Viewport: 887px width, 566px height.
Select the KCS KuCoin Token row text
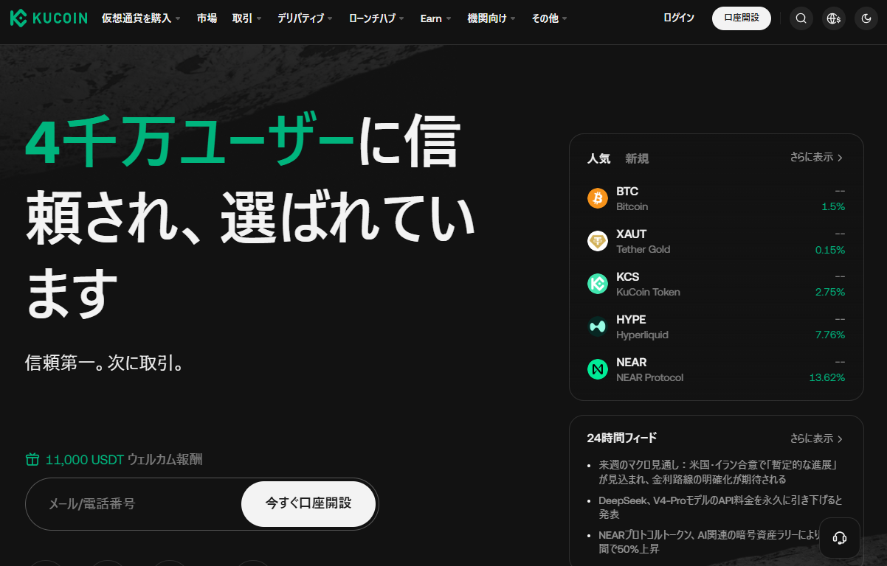[x=648, y=284]
